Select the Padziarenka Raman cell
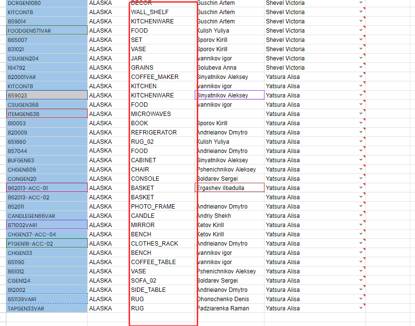The image size is (415, 326). click(229, 308)
